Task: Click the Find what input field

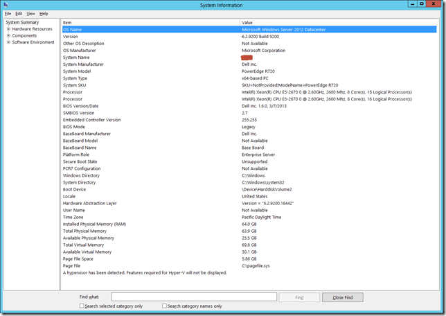Action: tap(194, 297)
